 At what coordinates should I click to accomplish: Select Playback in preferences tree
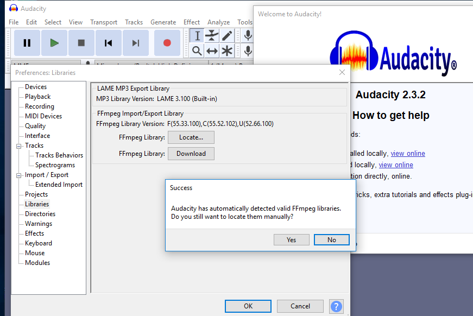37,97
